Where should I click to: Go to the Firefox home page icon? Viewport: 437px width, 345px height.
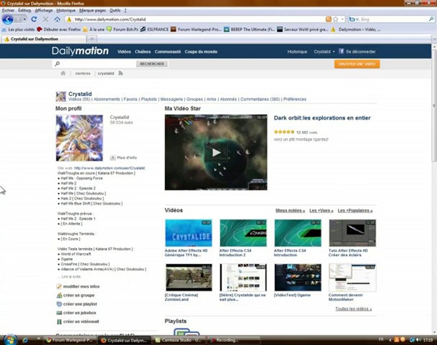tap(57, 19)
